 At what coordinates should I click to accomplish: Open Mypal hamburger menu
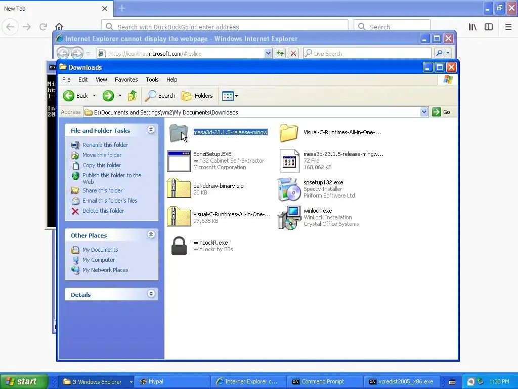(508, 27)
